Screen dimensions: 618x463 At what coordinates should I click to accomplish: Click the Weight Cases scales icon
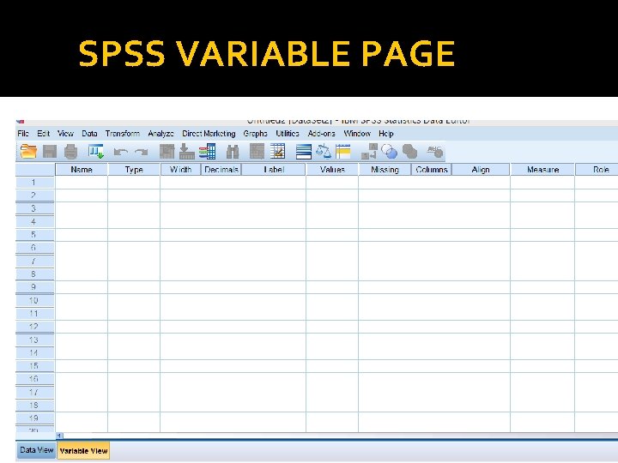pos(324,152)
